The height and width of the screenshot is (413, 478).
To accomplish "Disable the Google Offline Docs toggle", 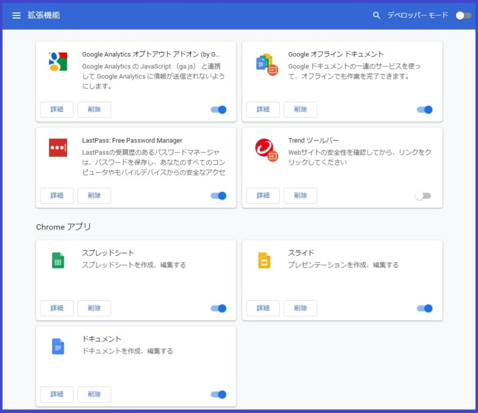I will pyautogui.click(x=425, y=109).
